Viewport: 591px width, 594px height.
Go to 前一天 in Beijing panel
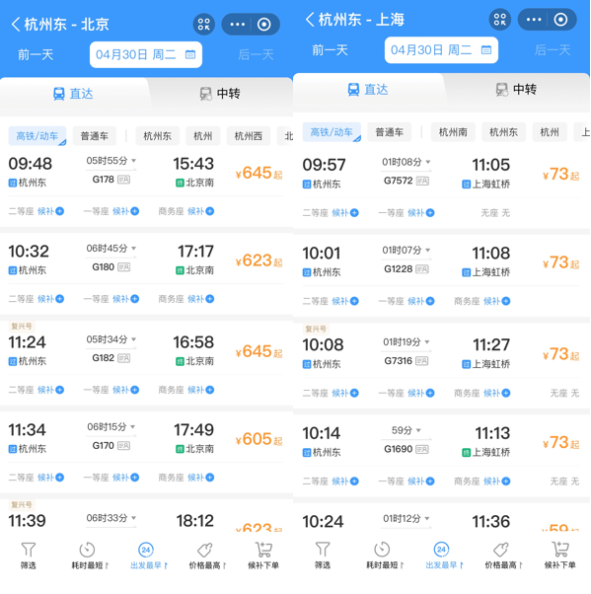pos(36,54)
